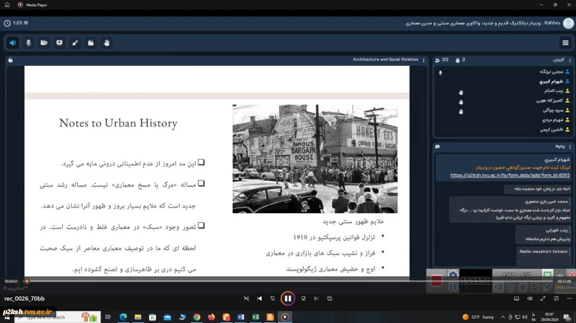Screen dimensions: 576x323
Task: Open the hamburger menu at top right
Action: [565, 43]
